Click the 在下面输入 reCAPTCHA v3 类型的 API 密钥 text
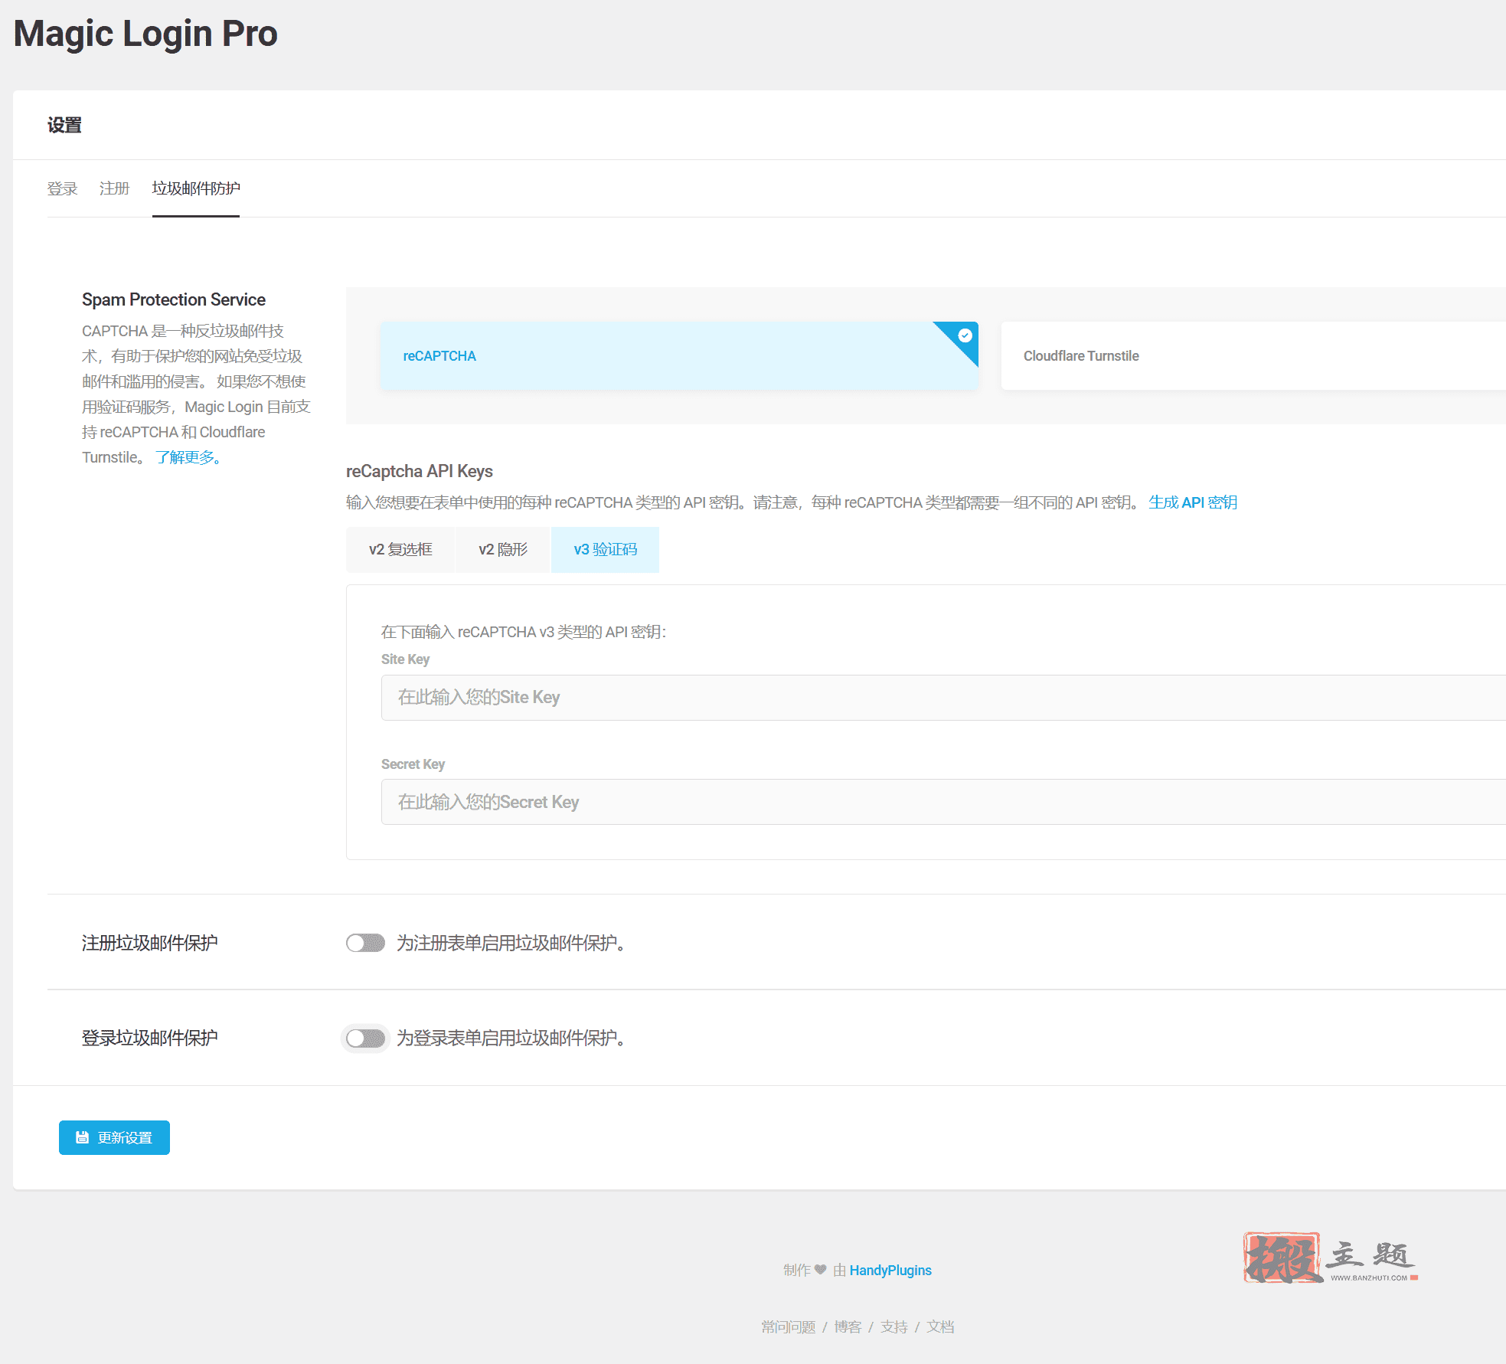 pyautogui.click(x=524, y=632)
